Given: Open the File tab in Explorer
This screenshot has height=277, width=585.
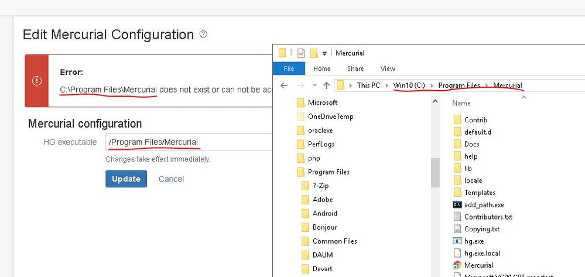Looking at the screenshot, I should [289, 69].
